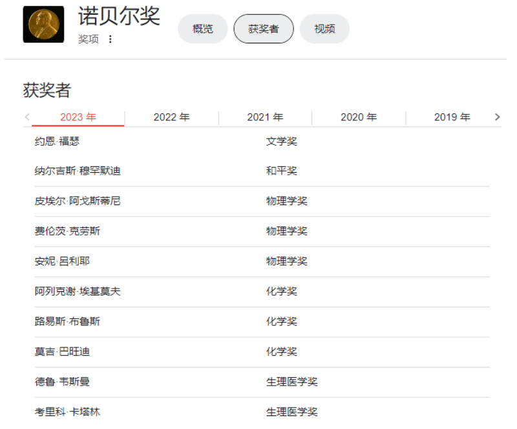Click 物理学奖 in 安妮·吕利耶 row
This screenshot has width=517, height=429.
pos(287,261)
